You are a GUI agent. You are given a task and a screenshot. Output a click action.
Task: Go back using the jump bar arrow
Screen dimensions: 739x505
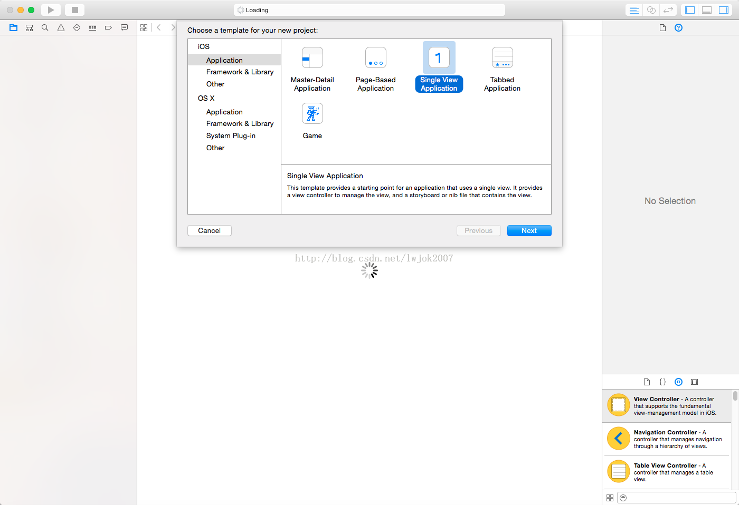pos(159,28)
